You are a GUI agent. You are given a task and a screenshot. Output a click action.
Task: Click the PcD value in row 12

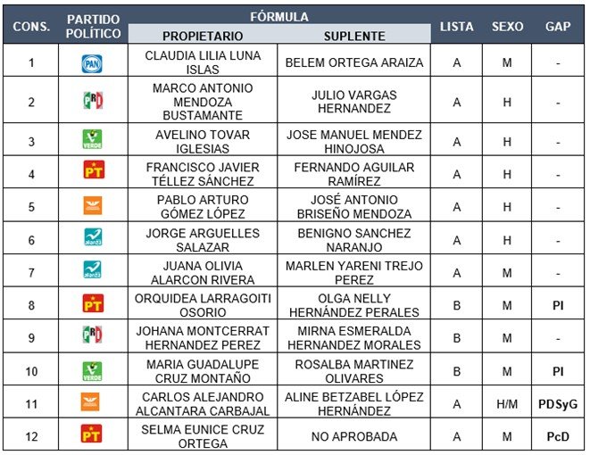[558, 436]
